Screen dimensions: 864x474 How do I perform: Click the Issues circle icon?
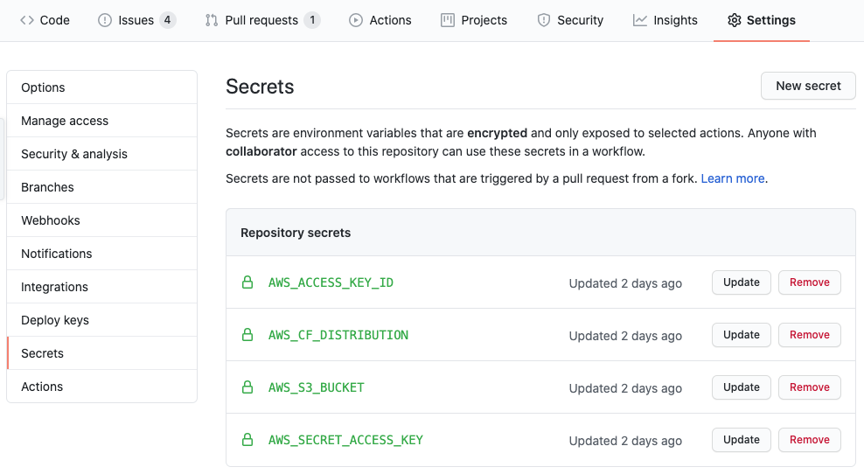point(105,20)
